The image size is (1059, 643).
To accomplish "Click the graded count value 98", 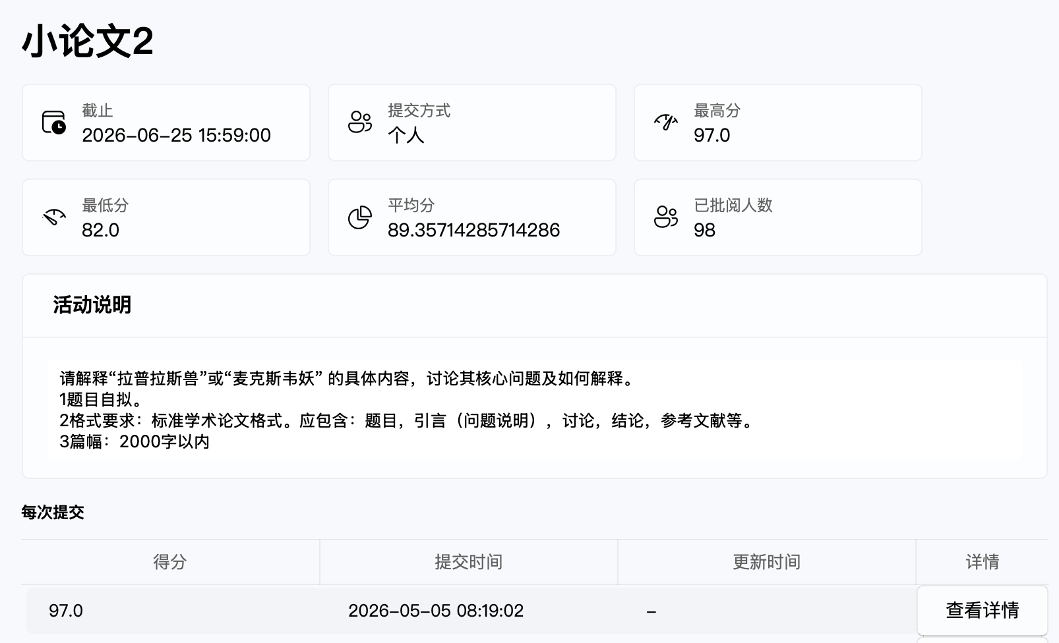I will (x=704, y=230).
